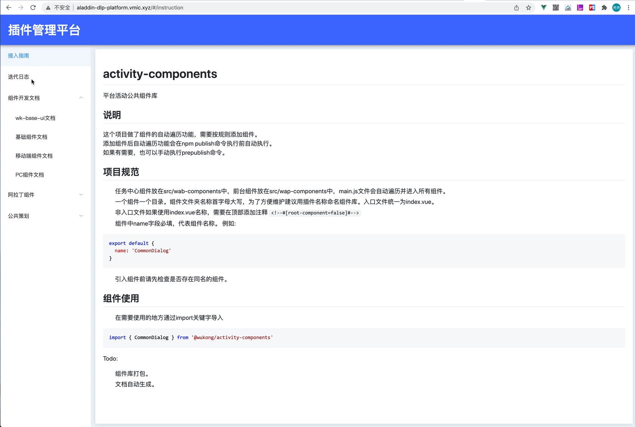635x427 pixels.
Task: Click the share page icon
Action: (x=516, y=8)
